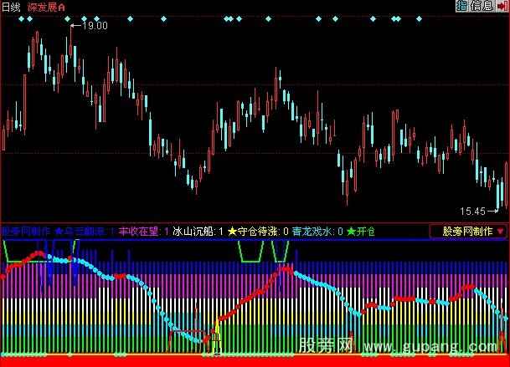
Task: Click the 股旁网制作 label at indicator panel left
Action: tap(26, 232)
